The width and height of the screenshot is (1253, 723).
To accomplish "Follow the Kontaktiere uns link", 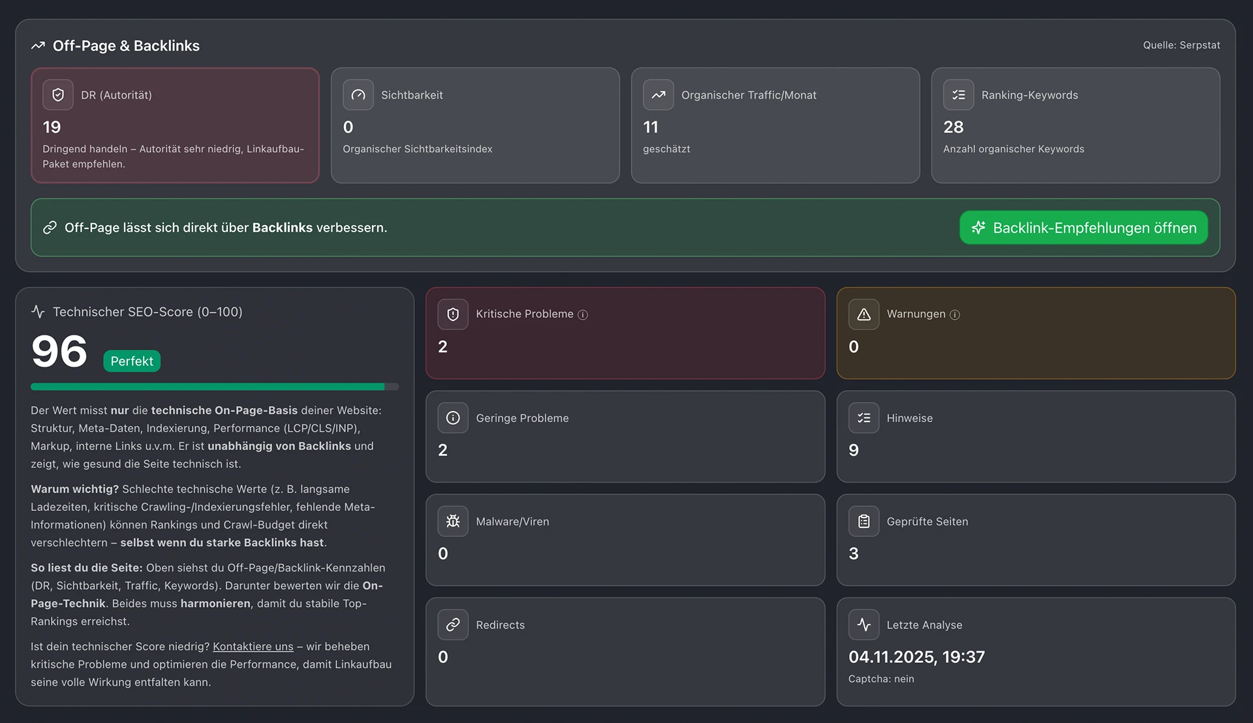I will pos(253,647).
